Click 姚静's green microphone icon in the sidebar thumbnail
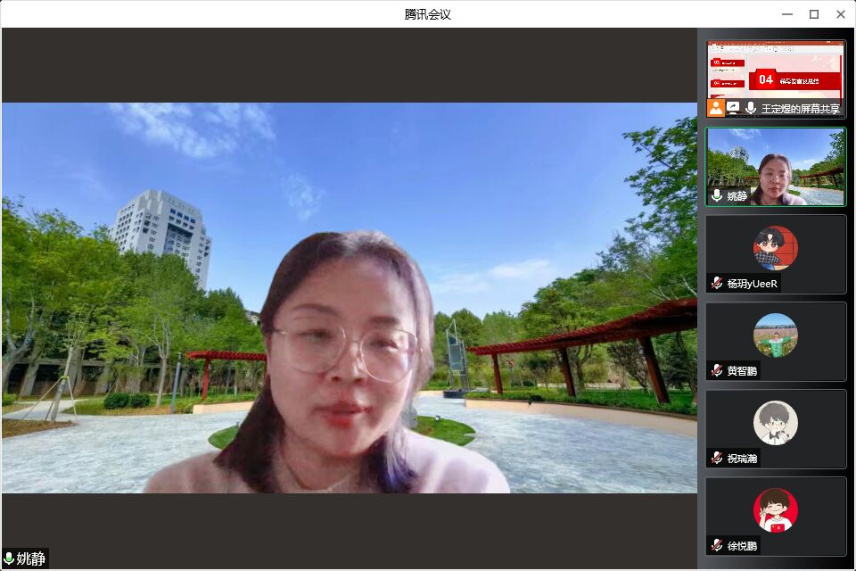The width and height of the screenshot is (856, 571). [717, 197]
